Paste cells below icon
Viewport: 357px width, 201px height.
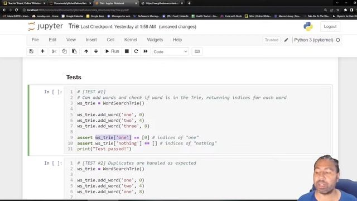(74, 51)
